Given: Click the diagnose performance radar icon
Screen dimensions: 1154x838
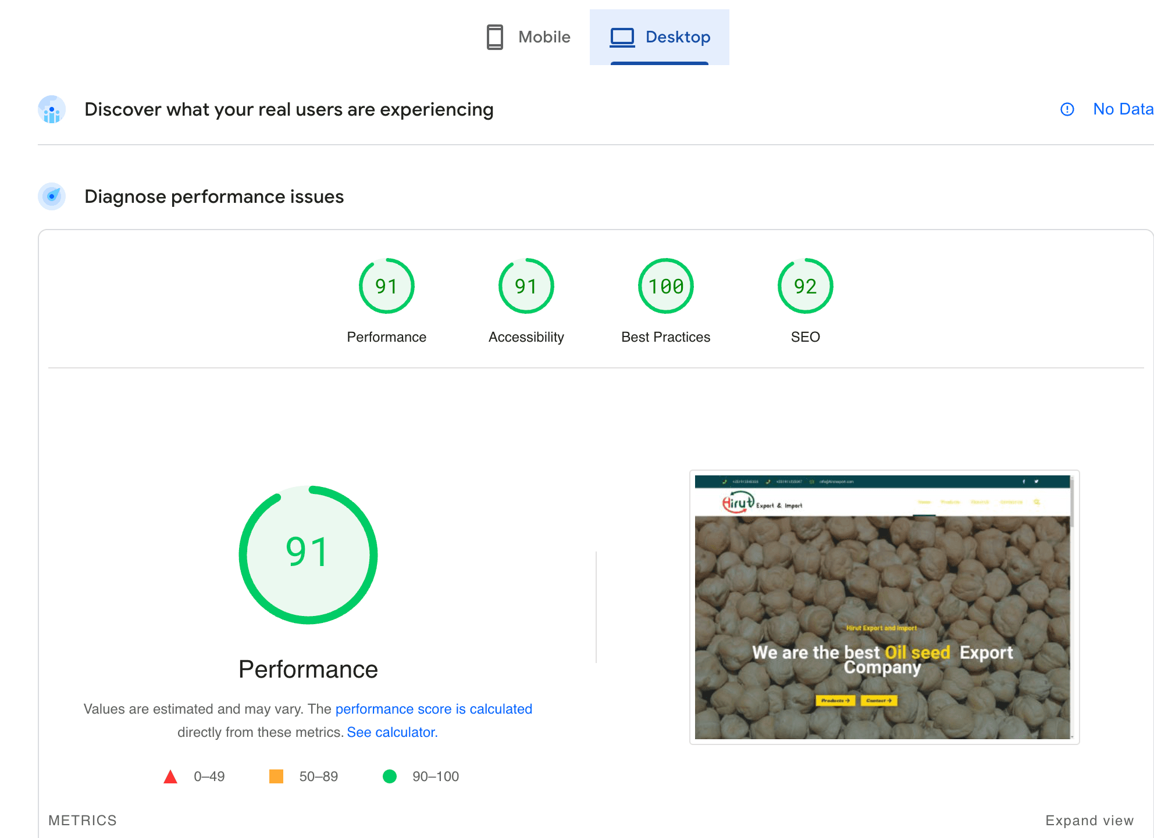Looking at the screenshot, I should pyautogui.click(x=52, y=196).
